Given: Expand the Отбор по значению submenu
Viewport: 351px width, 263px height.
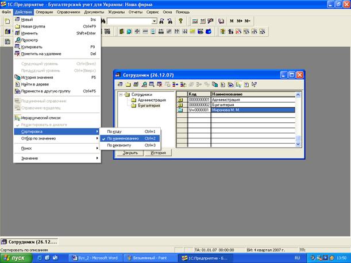Looking at the screenshot, I should [57, 138].
